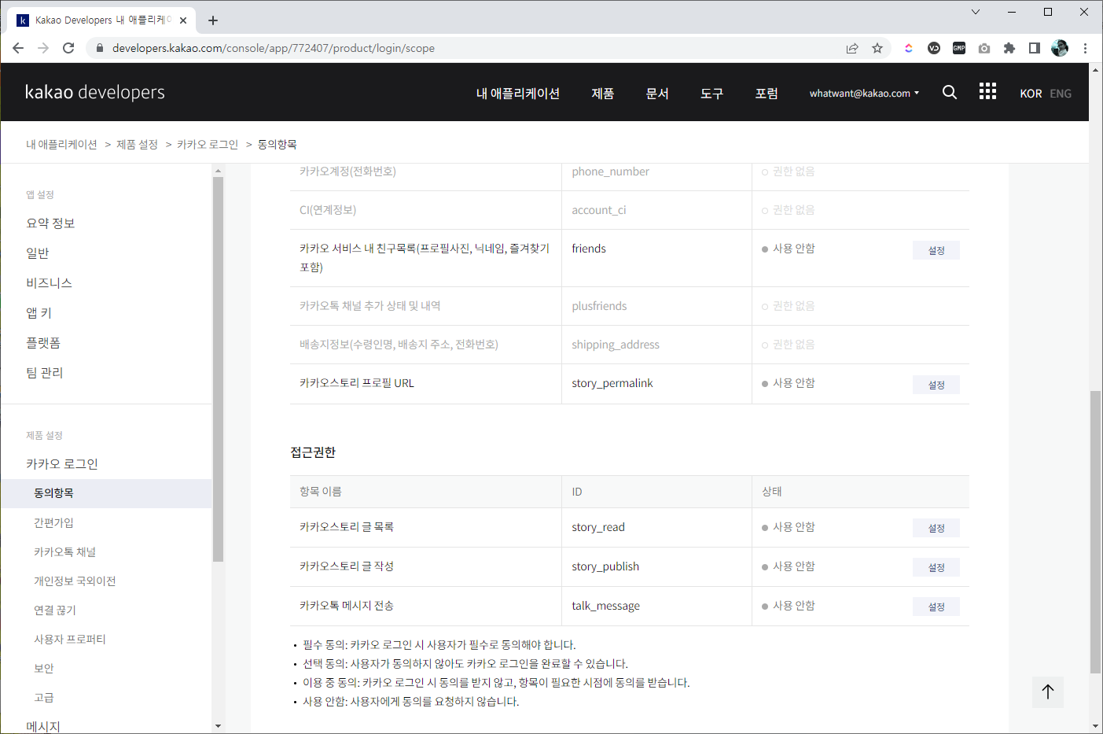Open 포럼 in top menu
The image size is (1103, 734).
767,93
